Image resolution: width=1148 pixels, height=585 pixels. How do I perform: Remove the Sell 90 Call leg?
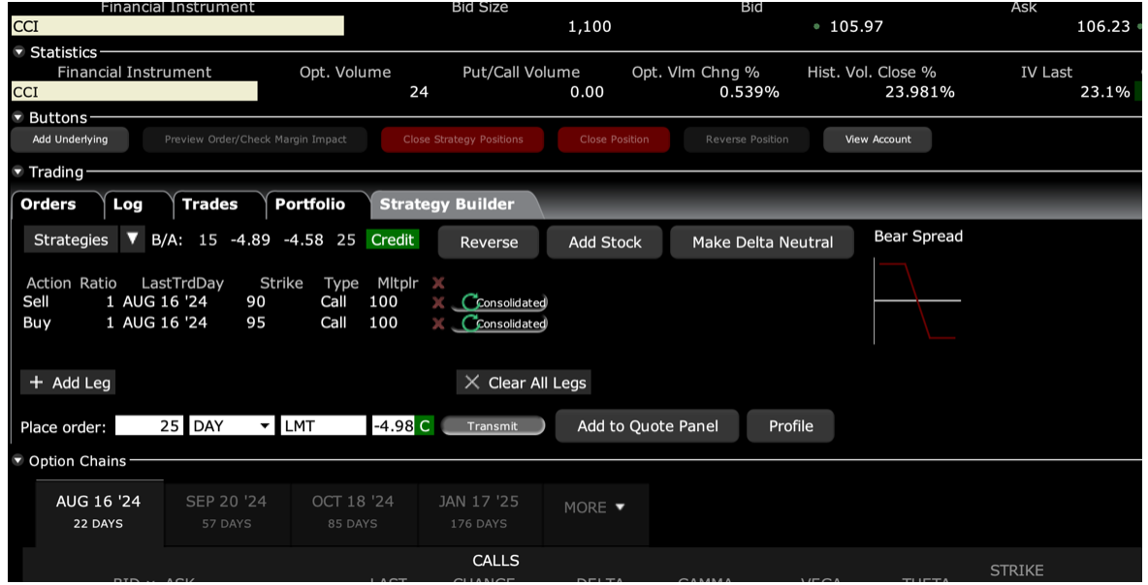(x=438, y=302)
